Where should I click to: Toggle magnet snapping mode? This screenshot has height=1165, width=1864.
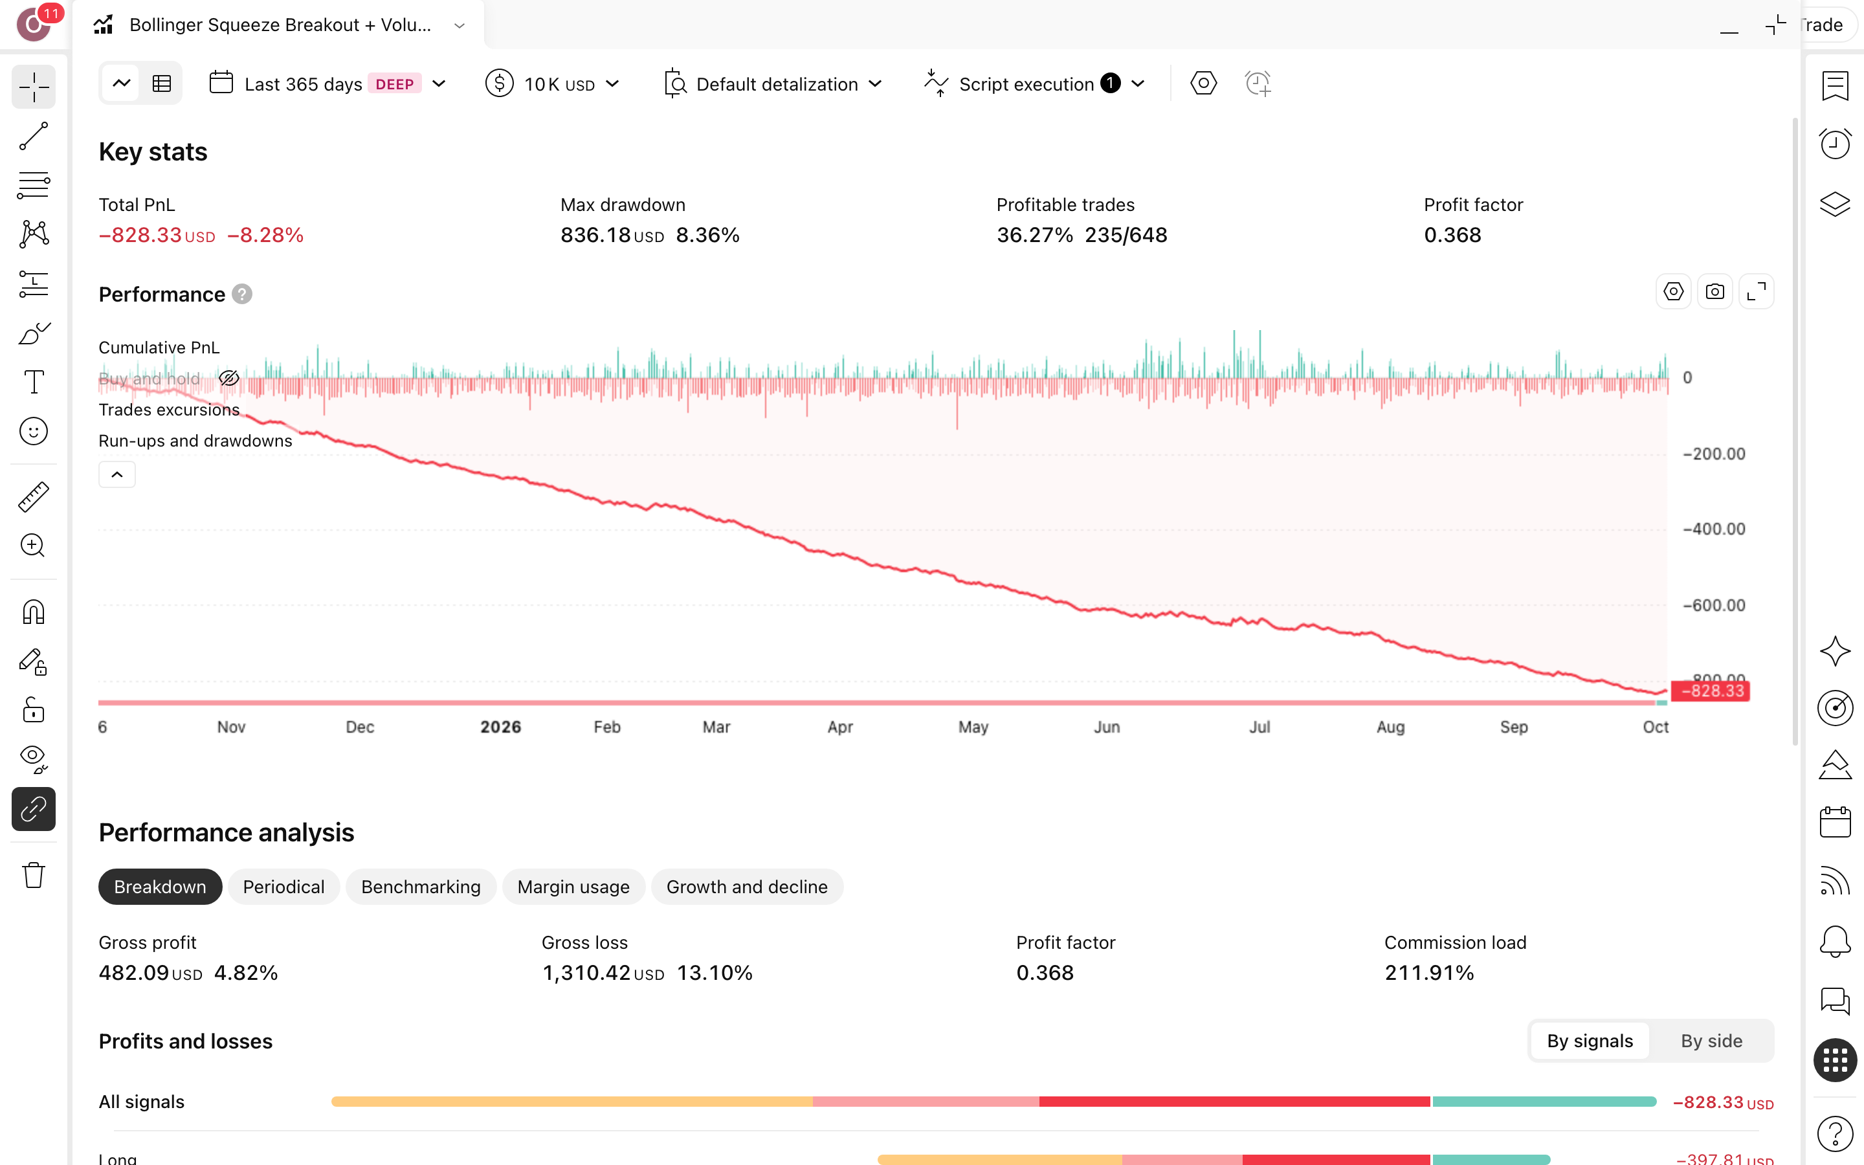pyautogui.click(x=34, y=612)
